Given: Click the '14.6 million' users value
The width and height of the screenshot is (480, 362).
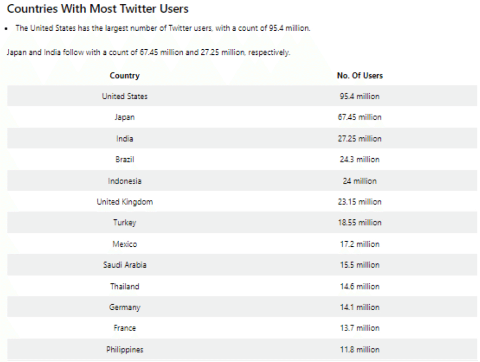Looking at the screenshot, I should [x=360, y=286].
